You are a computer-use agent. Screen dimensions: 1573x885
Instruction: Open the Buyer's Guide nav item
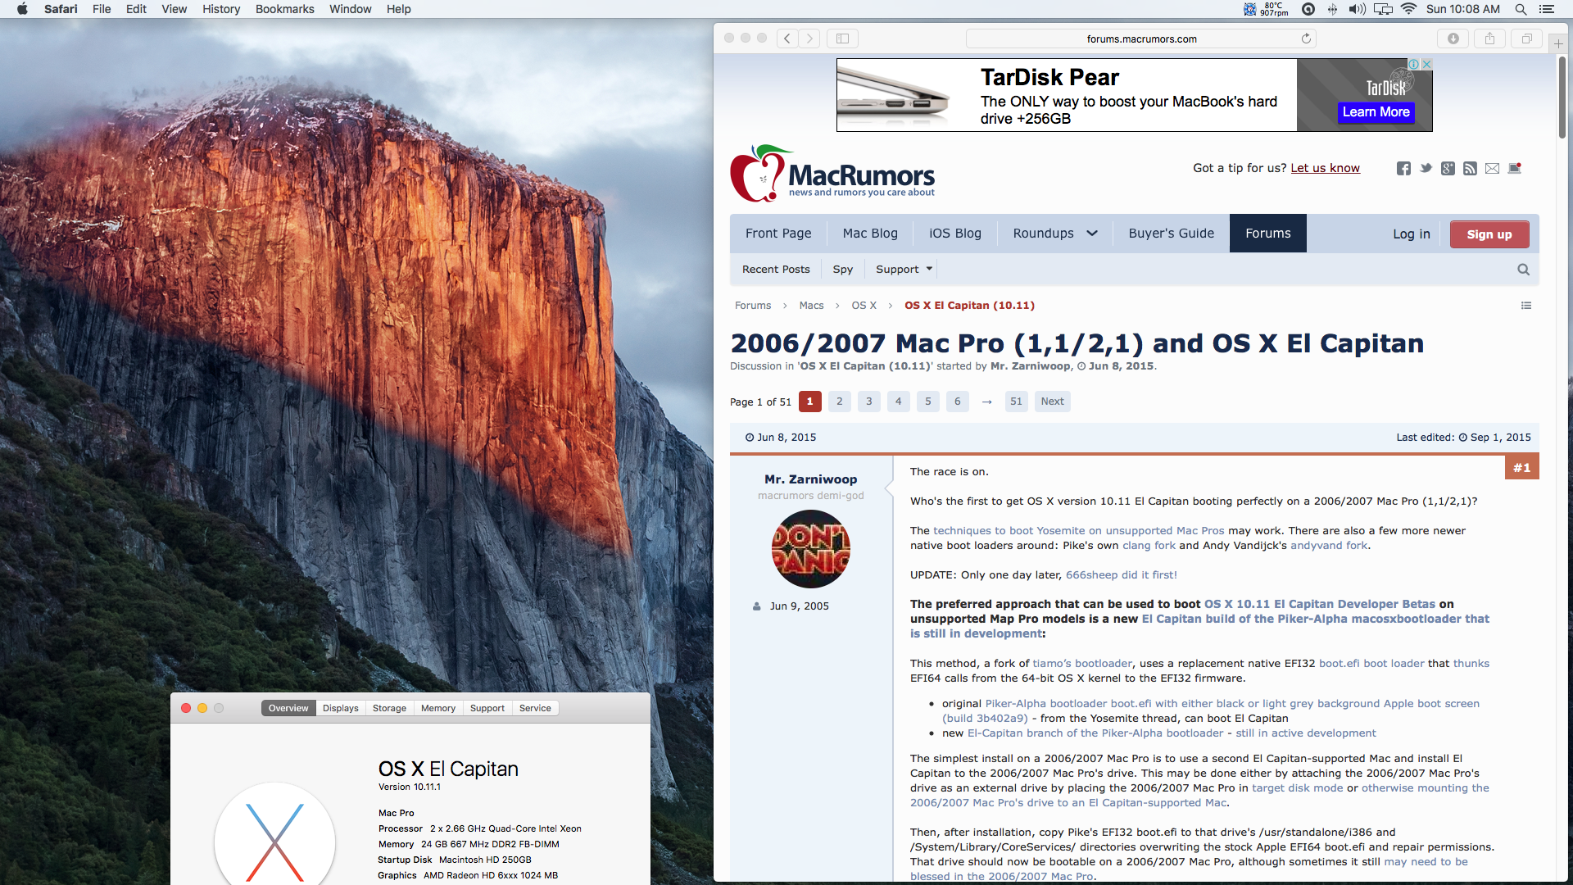pos(1172,234)
